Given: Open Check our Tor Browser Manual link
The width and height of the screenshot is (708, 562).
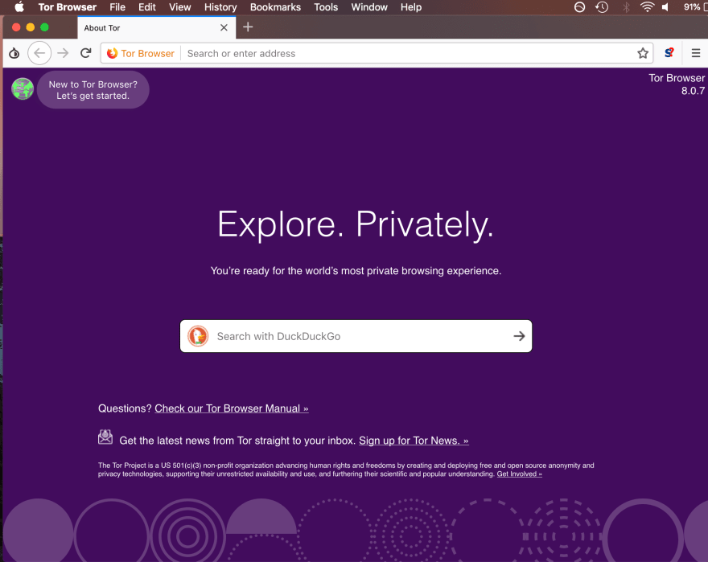Looking at the screenshot, I should tap(231, 408).
